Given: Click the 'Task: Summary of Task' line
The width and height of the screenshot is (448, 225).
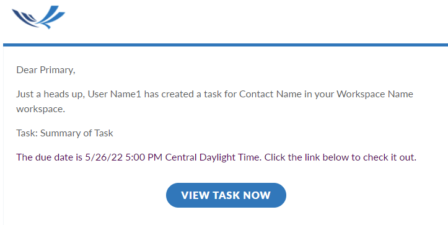Looking at the screenshot, I should 65,133.
